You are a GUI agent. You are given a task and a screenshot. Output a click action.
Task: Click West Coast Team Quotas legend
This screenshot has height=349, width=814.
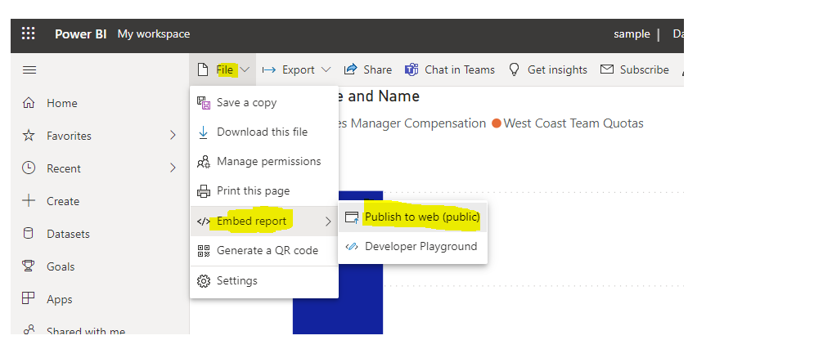pyautogui.click(x=573, y=123)
